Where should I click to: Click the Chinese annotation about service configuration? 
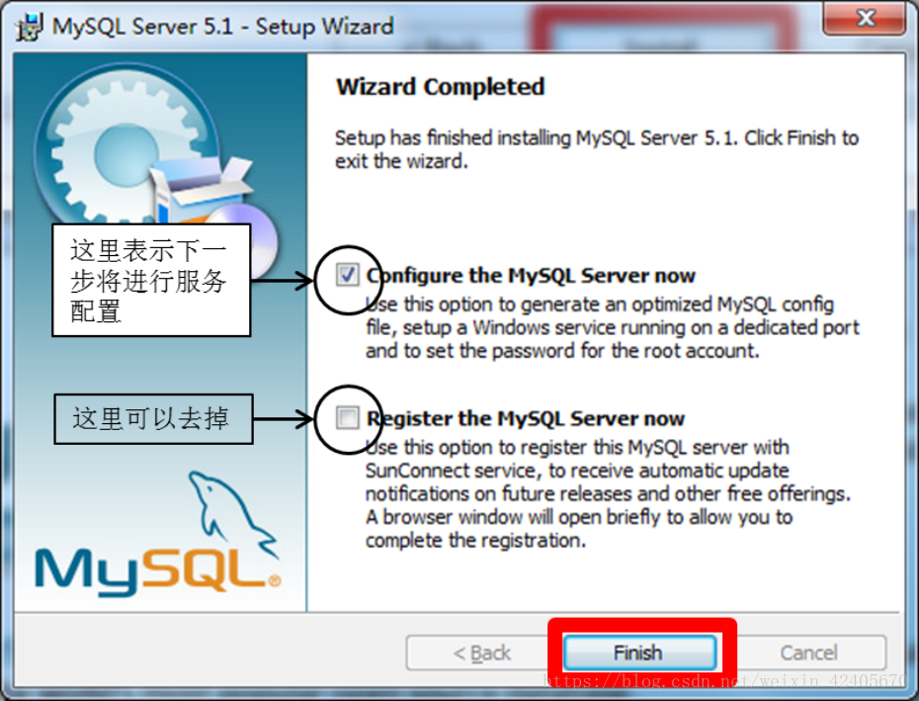151,280
